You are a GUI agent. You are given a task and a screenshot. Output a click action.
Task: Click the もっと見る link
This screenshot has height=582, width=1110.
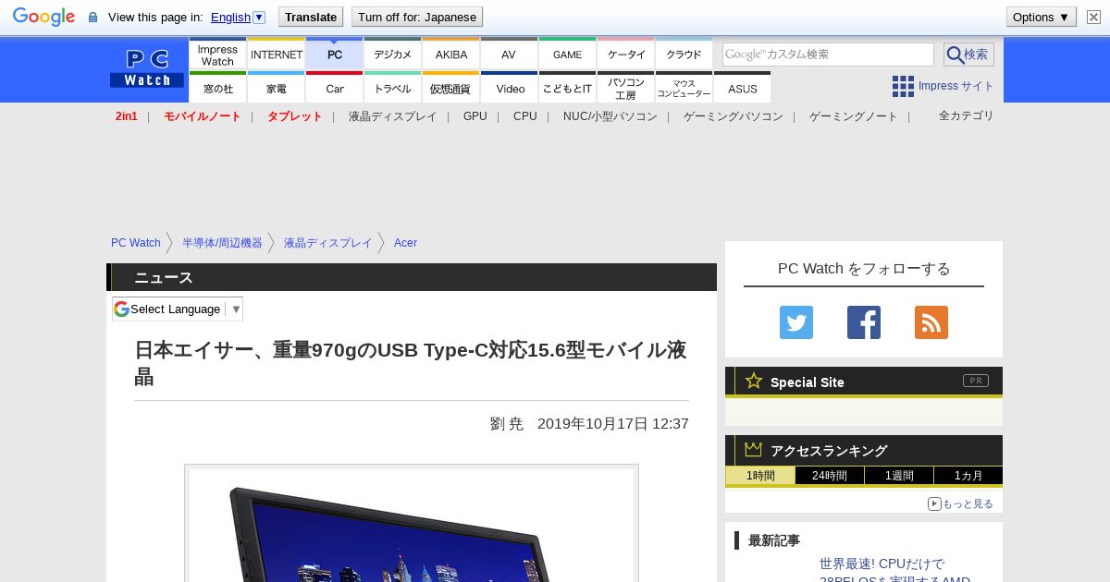(x=960, y=503)
